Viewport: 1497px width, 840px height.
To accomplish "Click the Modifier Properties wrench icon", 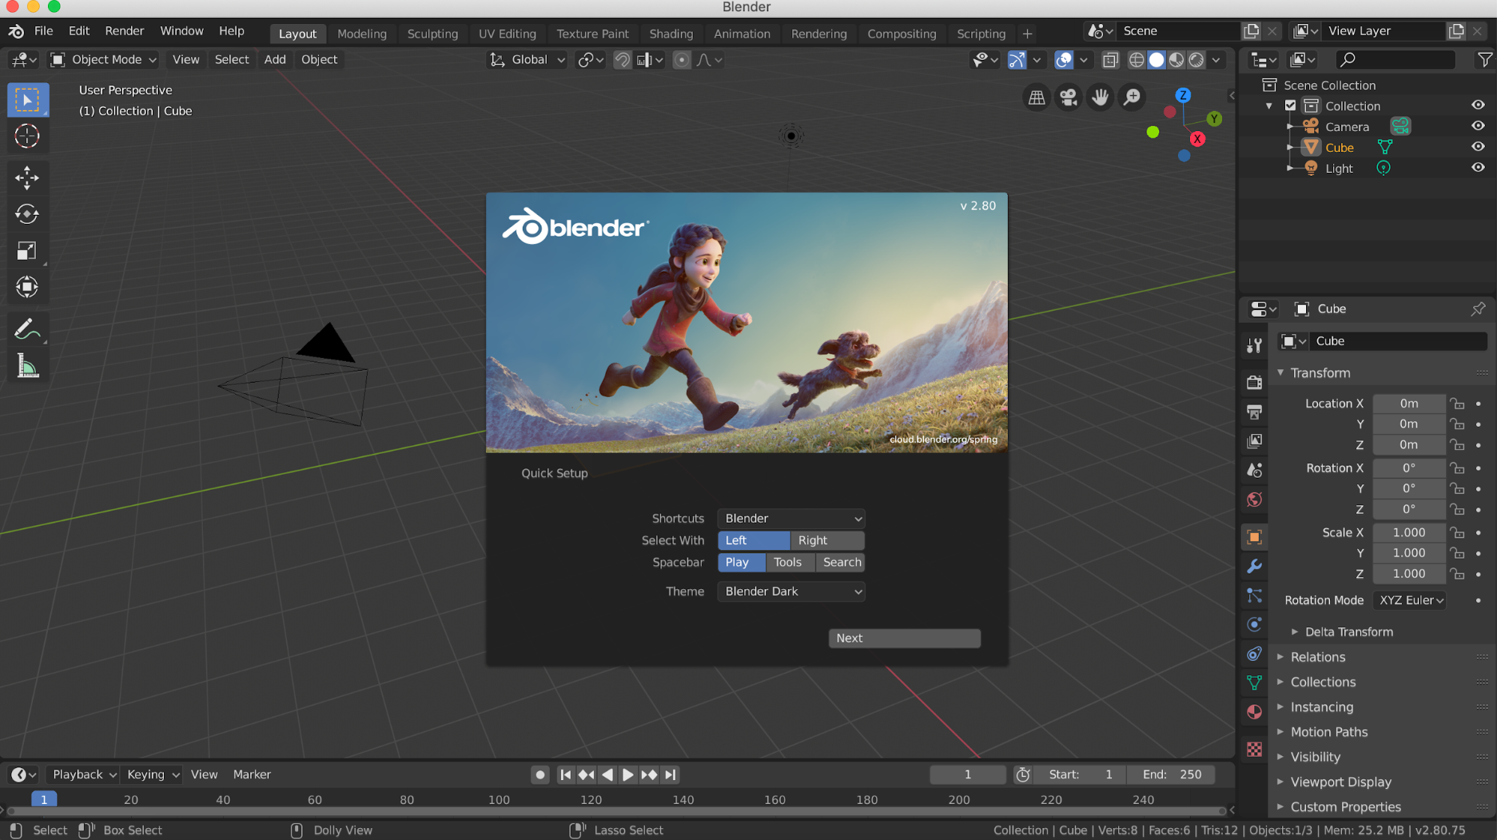I will tap(1255, 564).
